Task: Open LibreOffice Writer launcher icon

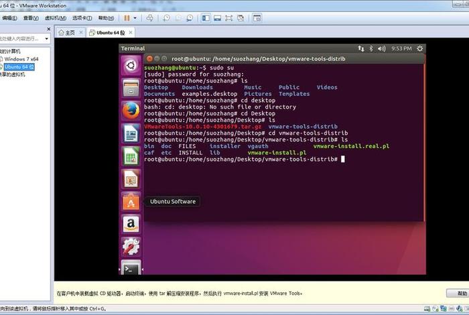Action: tap(131, 133)
